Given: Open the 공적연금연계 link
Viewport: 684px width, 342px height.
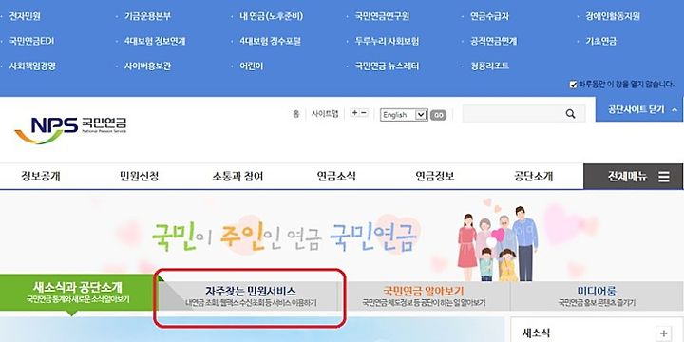Looking at the screenshot, I should pos(493,42).
